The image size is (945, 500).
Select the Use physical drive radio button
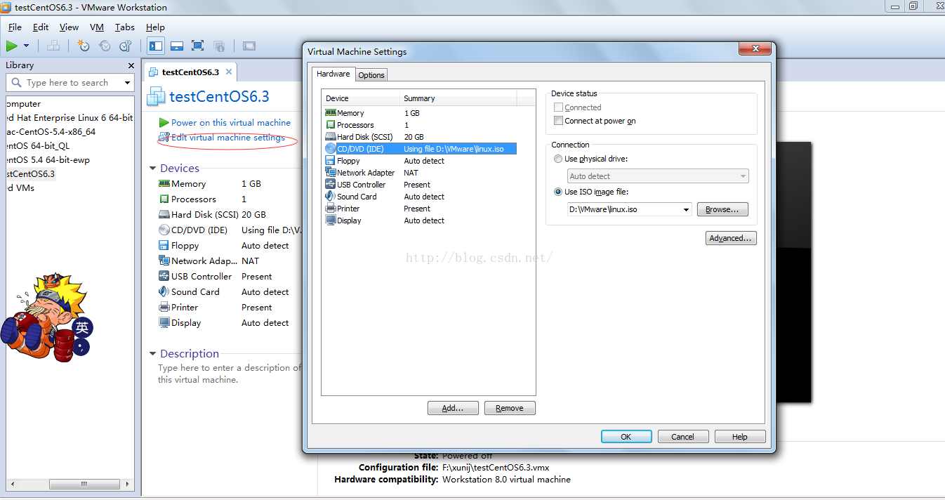(x=558, y=159)
